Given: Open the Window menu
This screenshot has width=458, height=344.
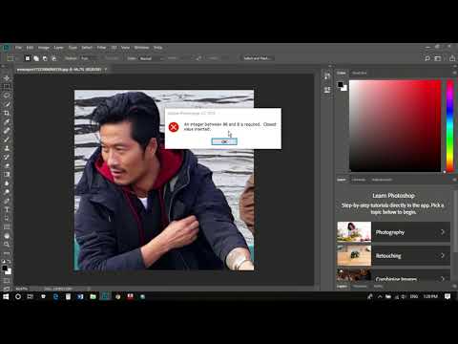Looking at the screenshot, I should coord(141,48).
